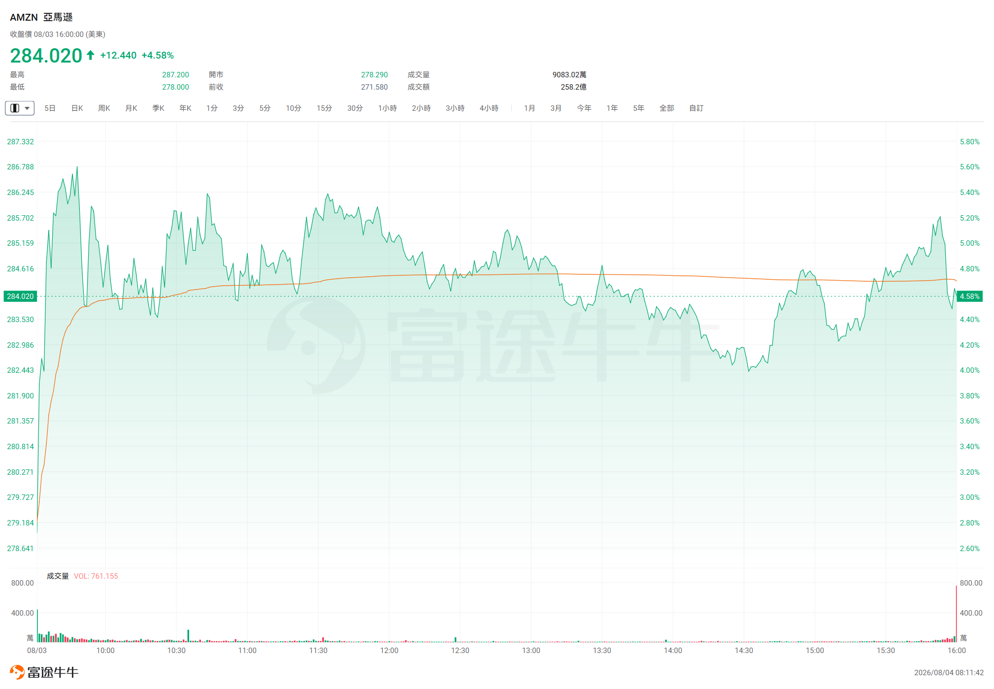Click the 成交量 label in the volume panel
Viewport: 994px width, 689px height.
(58, 576)
